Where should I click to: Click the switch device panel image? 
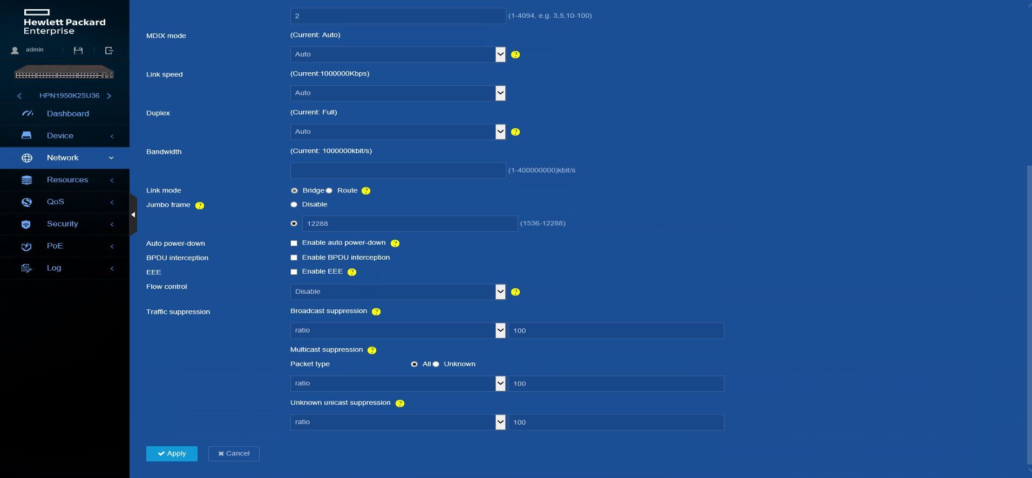click(x=64, y=73)
